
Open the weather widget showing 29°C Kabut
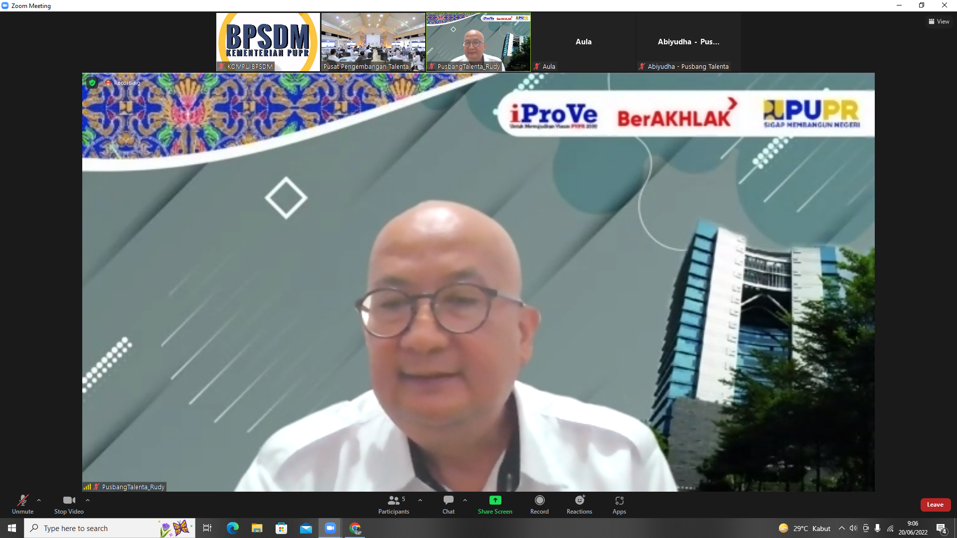point(804,528)
